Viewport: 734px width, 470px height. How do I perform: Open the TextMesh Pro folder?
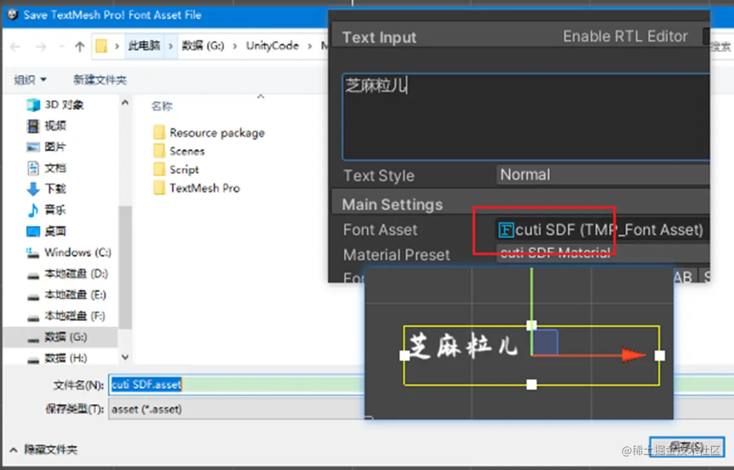point(197,188)
